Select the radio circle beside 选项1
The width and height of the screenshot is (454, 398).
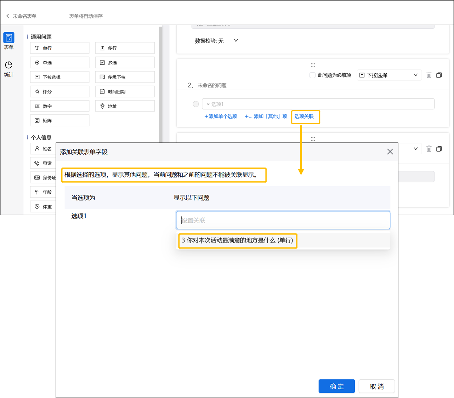196,104
